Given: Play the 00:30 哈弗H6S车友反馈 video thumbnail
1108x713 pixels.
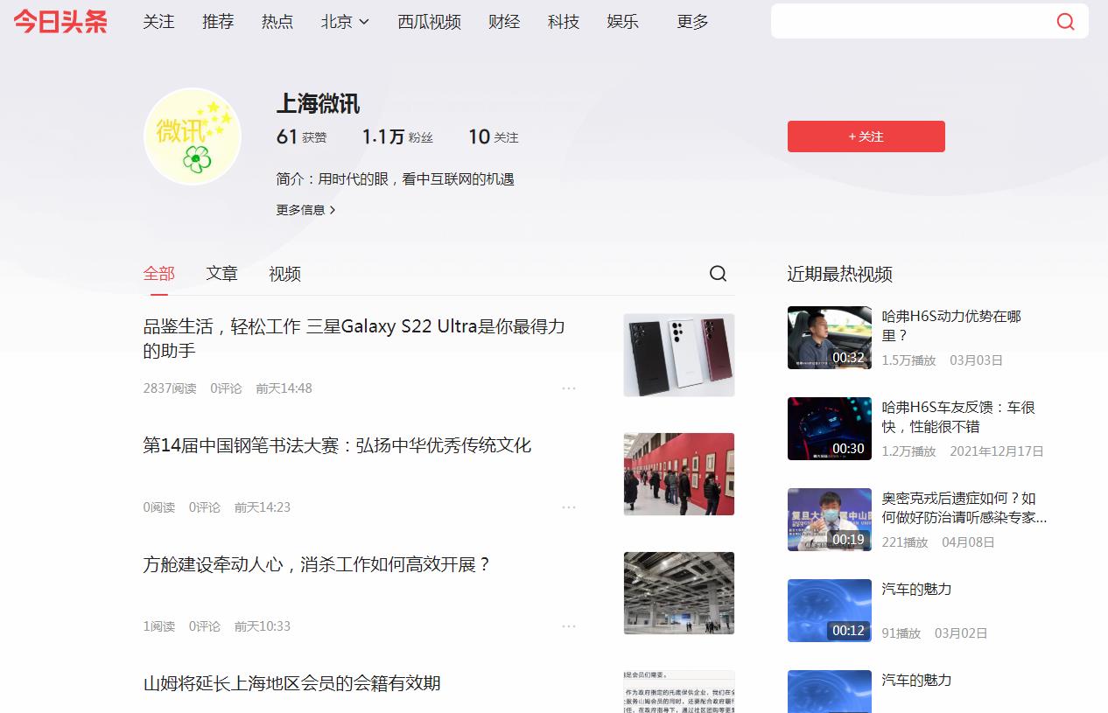Looking at the screenshot, I should pyautogui.click(x=830, y=429).
